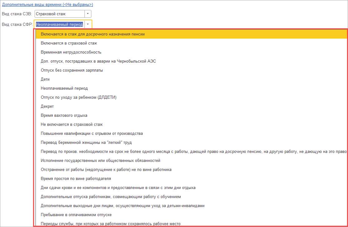Select Дополнительные выходные дни лицам, осуществляющим уход
Screen dimensions: 348x227
tap(191, 206)
